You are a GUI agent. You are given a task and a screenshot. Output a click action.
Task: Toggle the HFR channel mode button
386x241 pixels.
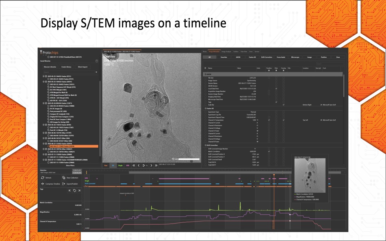click(127, 165)
